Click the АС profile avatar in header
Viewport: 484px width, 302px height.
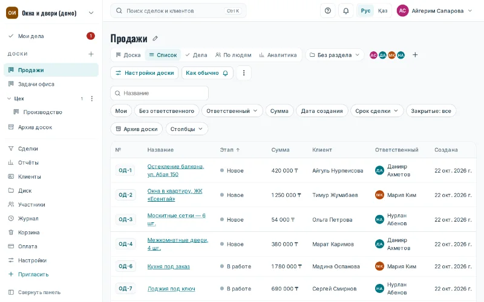402,11
